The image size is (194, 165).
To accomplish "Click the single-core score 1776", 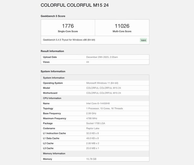I will (68, 26).
